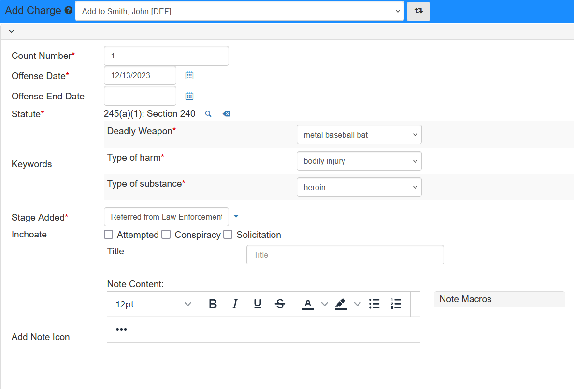Image resolution: width=574 pixels, height=389 pixels.
Task: Insert a bulleted list in the note
Action: (374, 304)
